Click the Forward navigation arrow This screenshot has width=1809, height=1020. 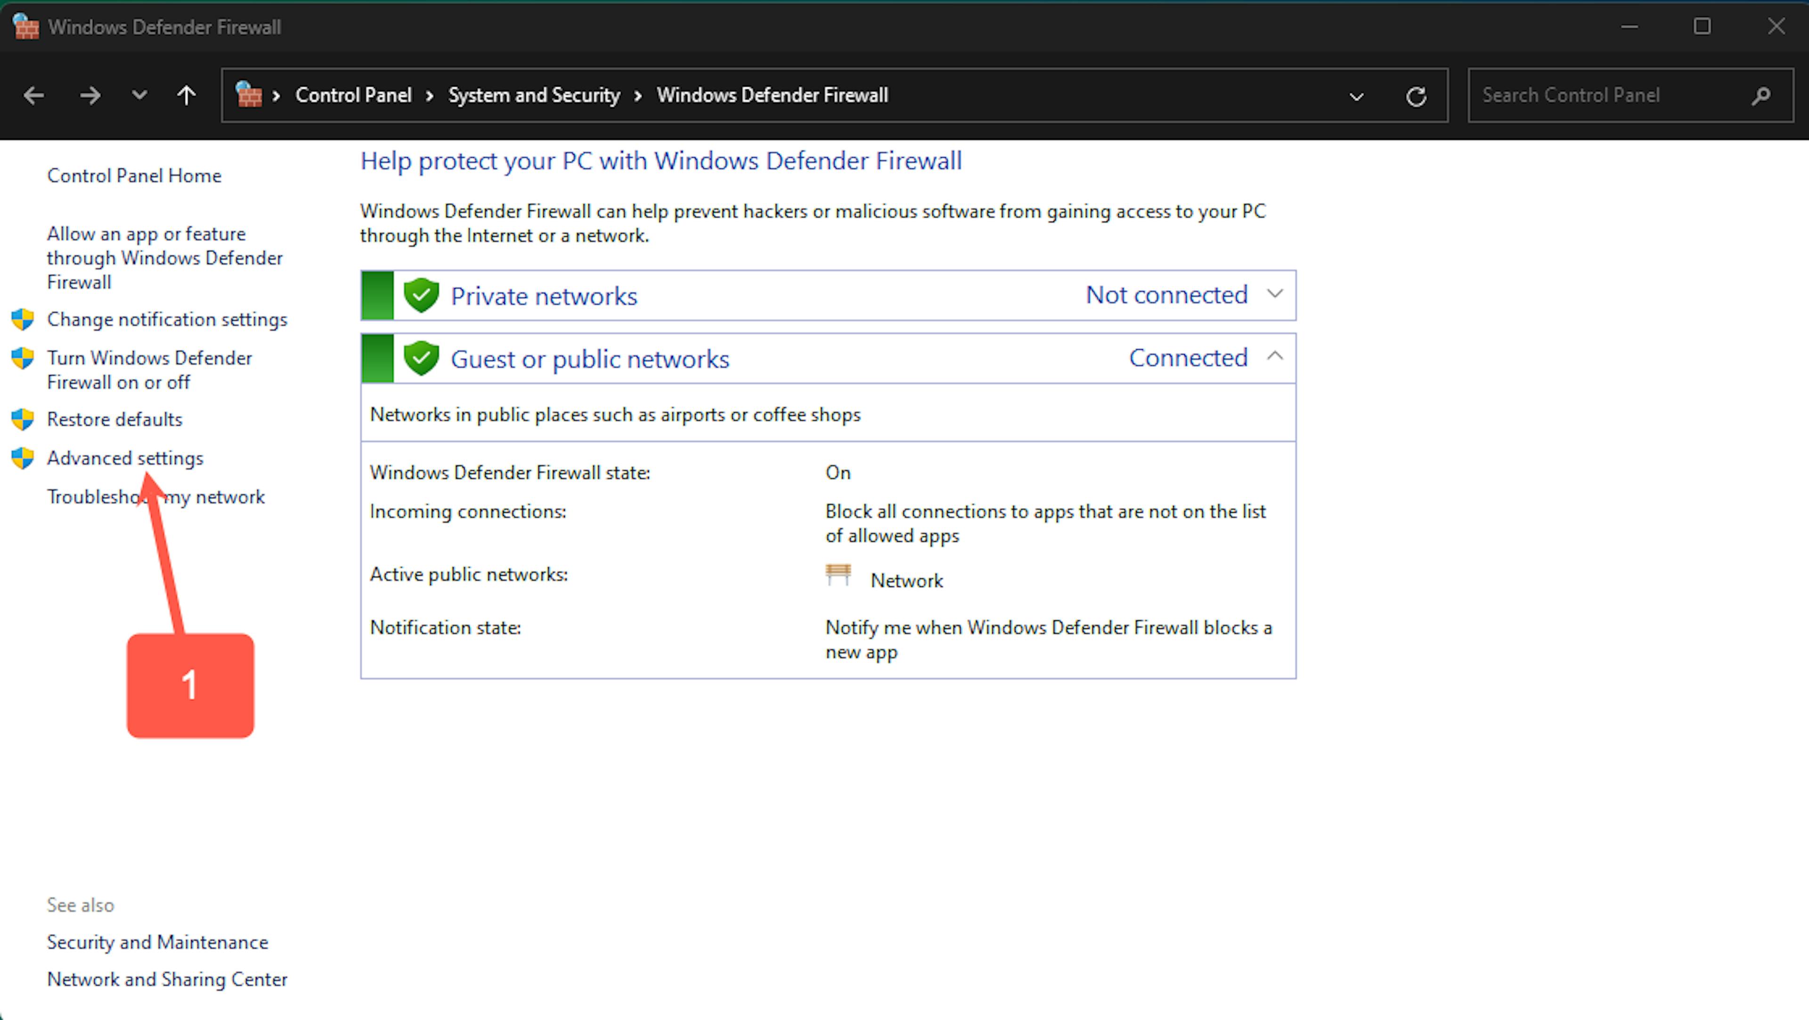[x=90, y=96]
